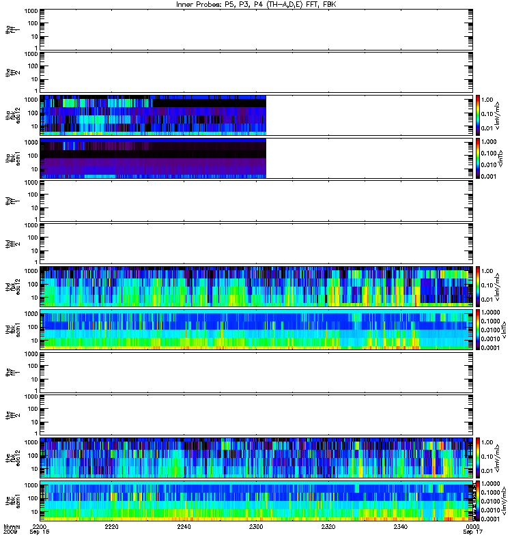Click the 2320 time axis label
This screenshot has width=512, height=546.
pyautogui.click(x=328, y=526)
